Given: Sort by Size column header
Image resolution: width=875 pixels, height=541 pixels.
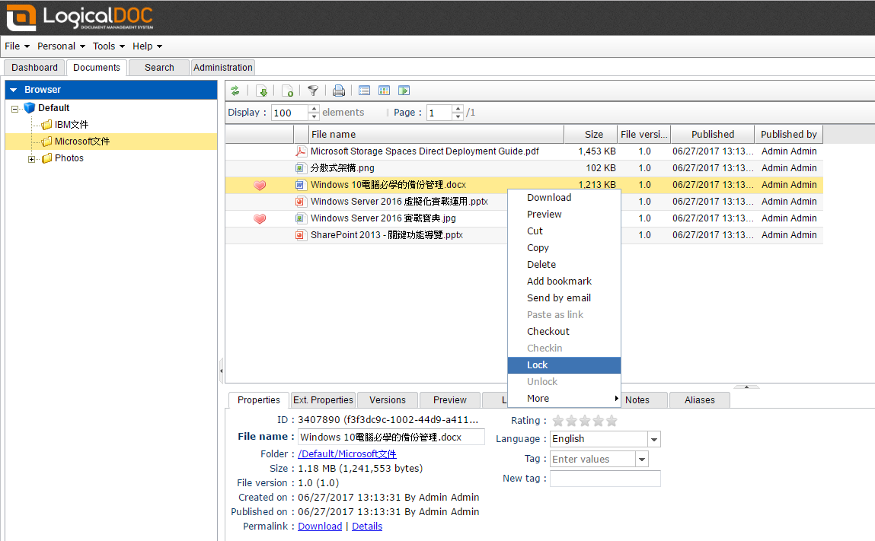Looking at the screenshot, I should (x=590, y=135).
